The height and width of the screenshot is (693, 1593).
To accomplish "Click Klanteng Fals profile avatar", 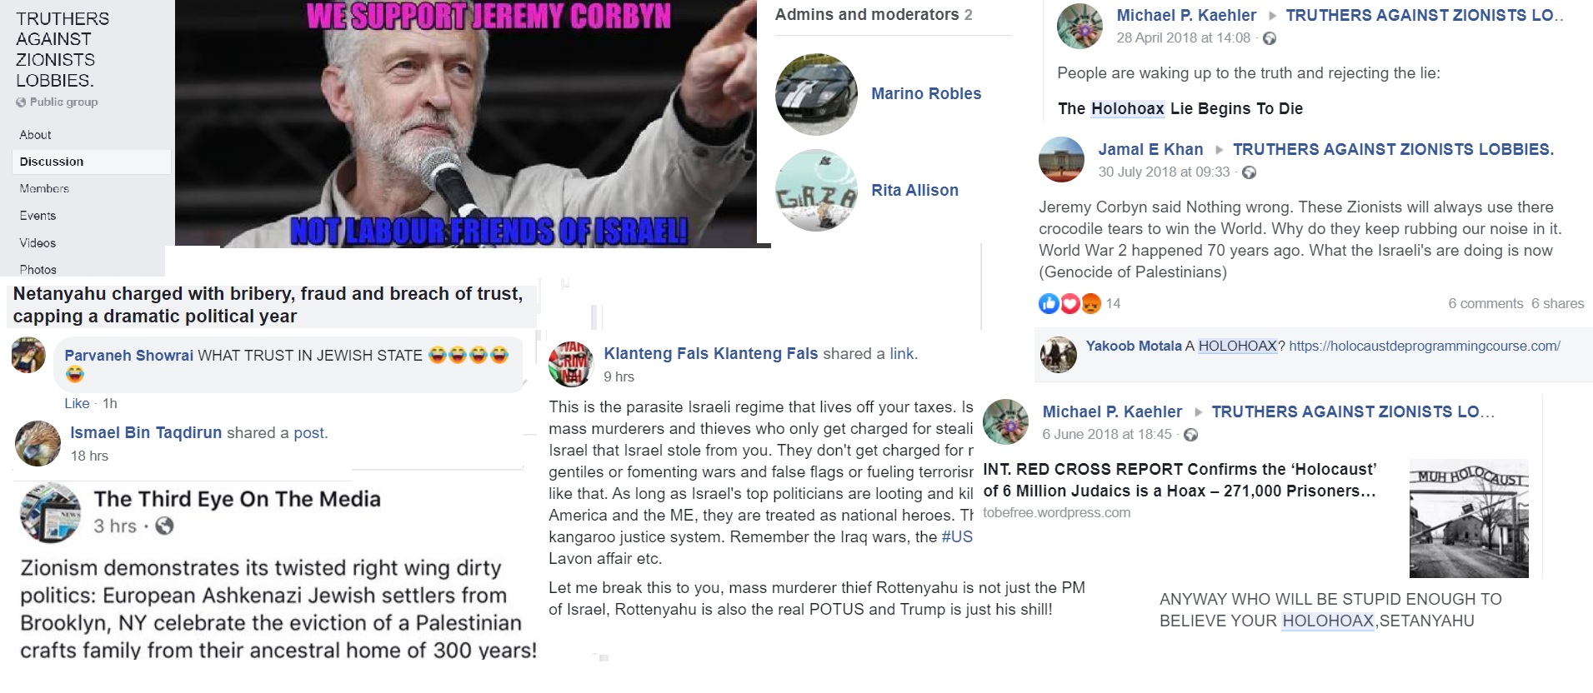I will (571, 364).
